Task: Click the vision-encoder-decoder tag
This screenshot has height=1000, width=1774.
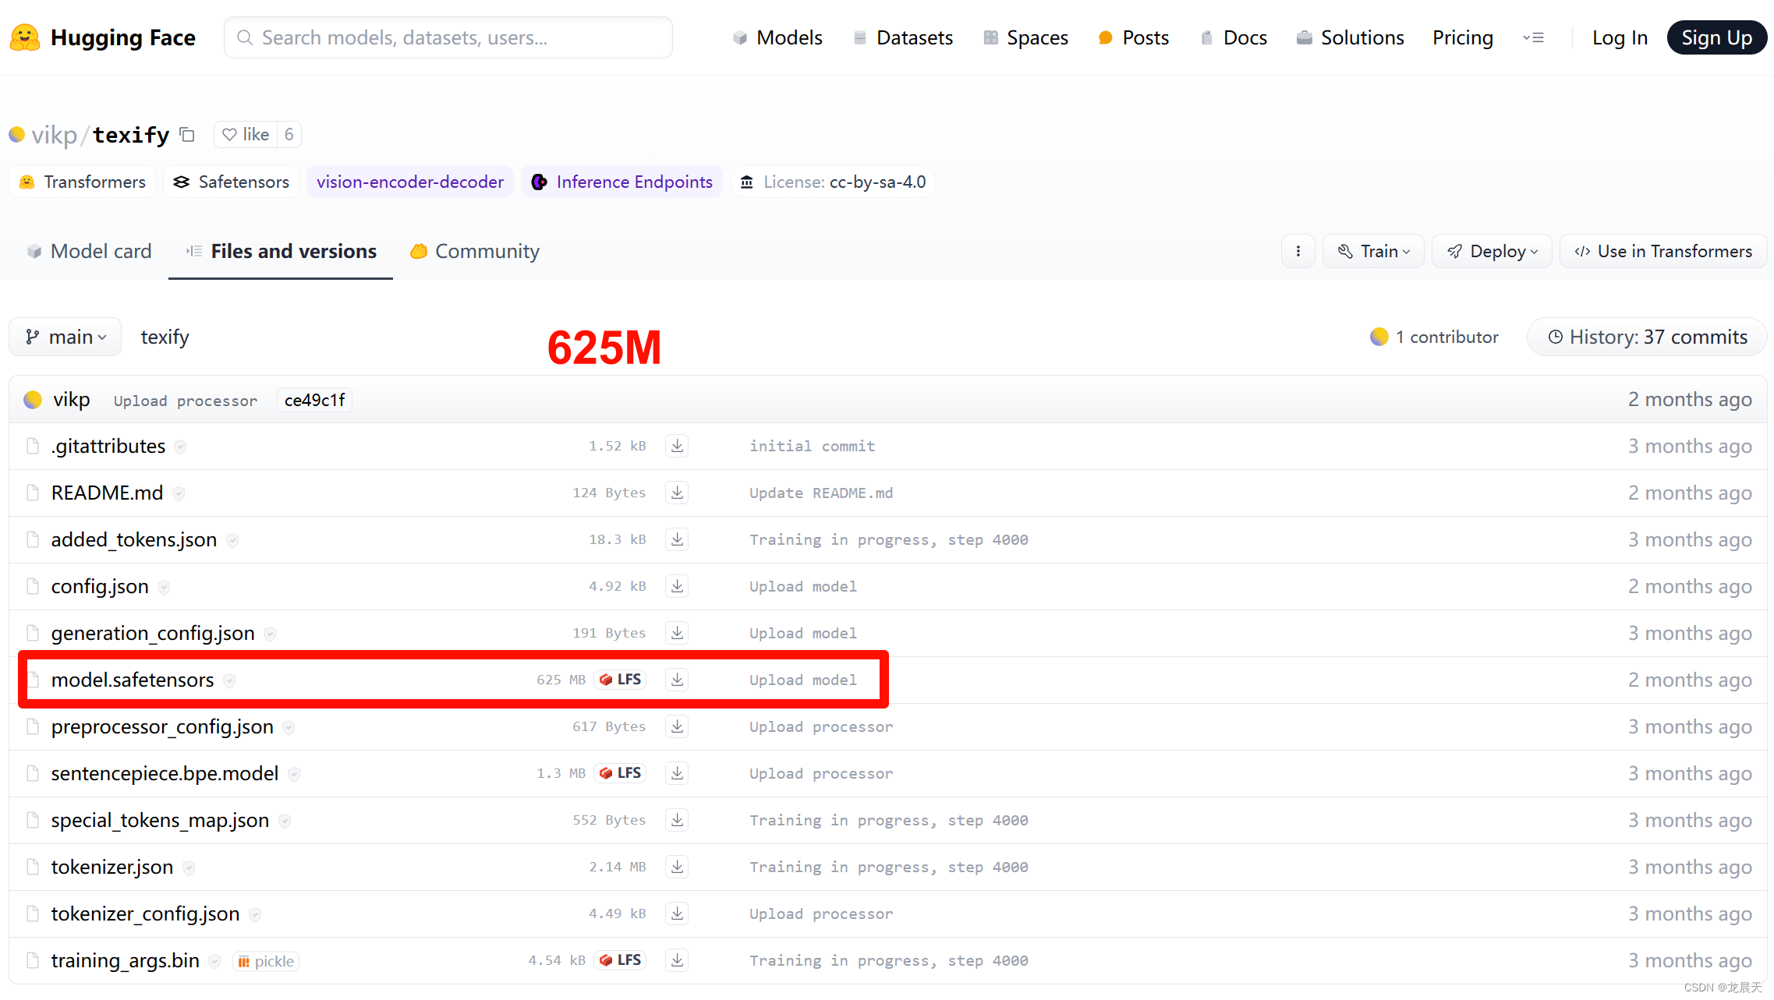Action: [409, 182]
